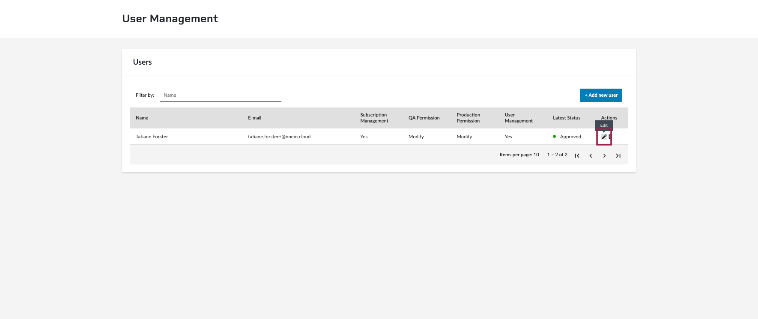Delete Tatiane Forster using the trash icon
Screen dimensions: 758x319
pyautogui.click(x=610, y=137)
